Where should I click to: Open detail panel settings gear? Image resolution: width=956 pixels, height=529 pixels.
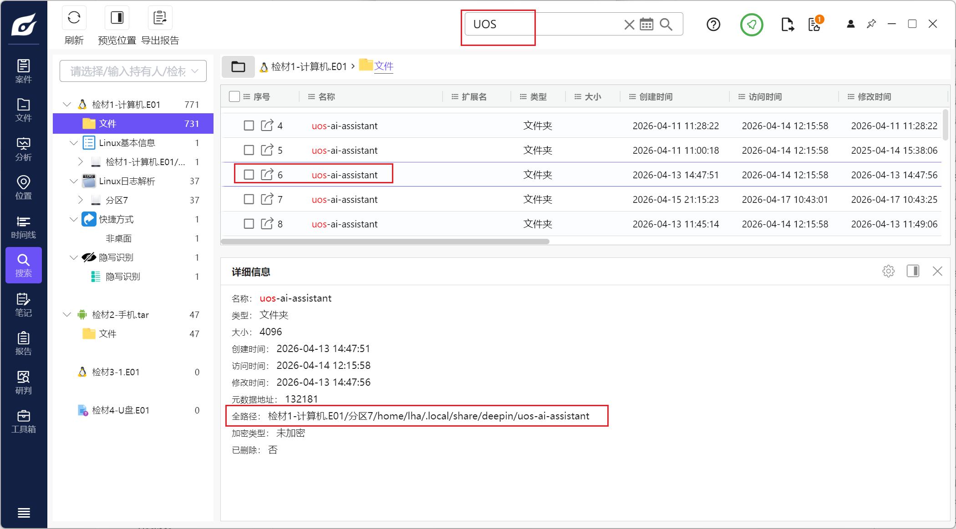(x=888, y=272)
